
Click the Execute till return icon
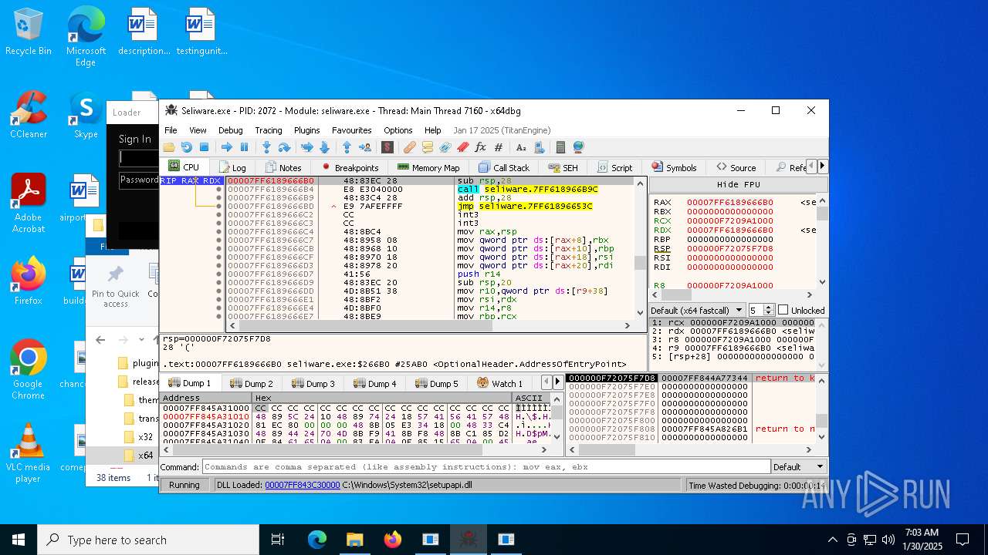pyautogui.click(x=347, y=147)
